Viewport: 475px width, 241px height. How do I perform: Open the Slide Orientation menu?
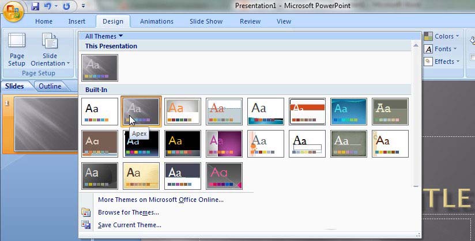click(x=50, y=49)
